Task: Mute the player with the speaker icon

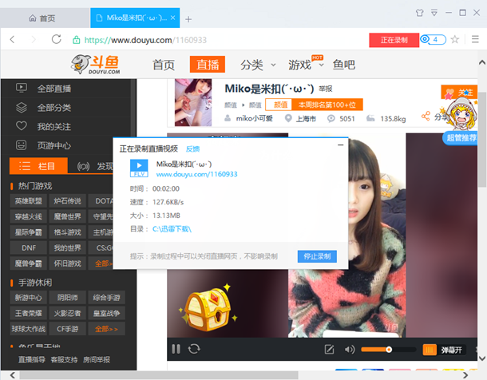Action: 350,350
